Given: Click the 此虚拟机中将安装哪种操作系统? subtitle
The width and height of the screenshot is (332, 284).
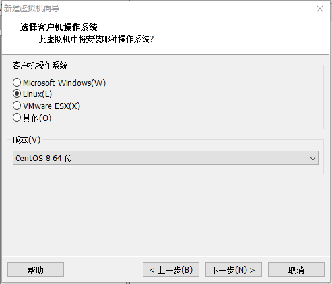Looking at the screenshot, I should pyautogui.click(x=96, y=40).
